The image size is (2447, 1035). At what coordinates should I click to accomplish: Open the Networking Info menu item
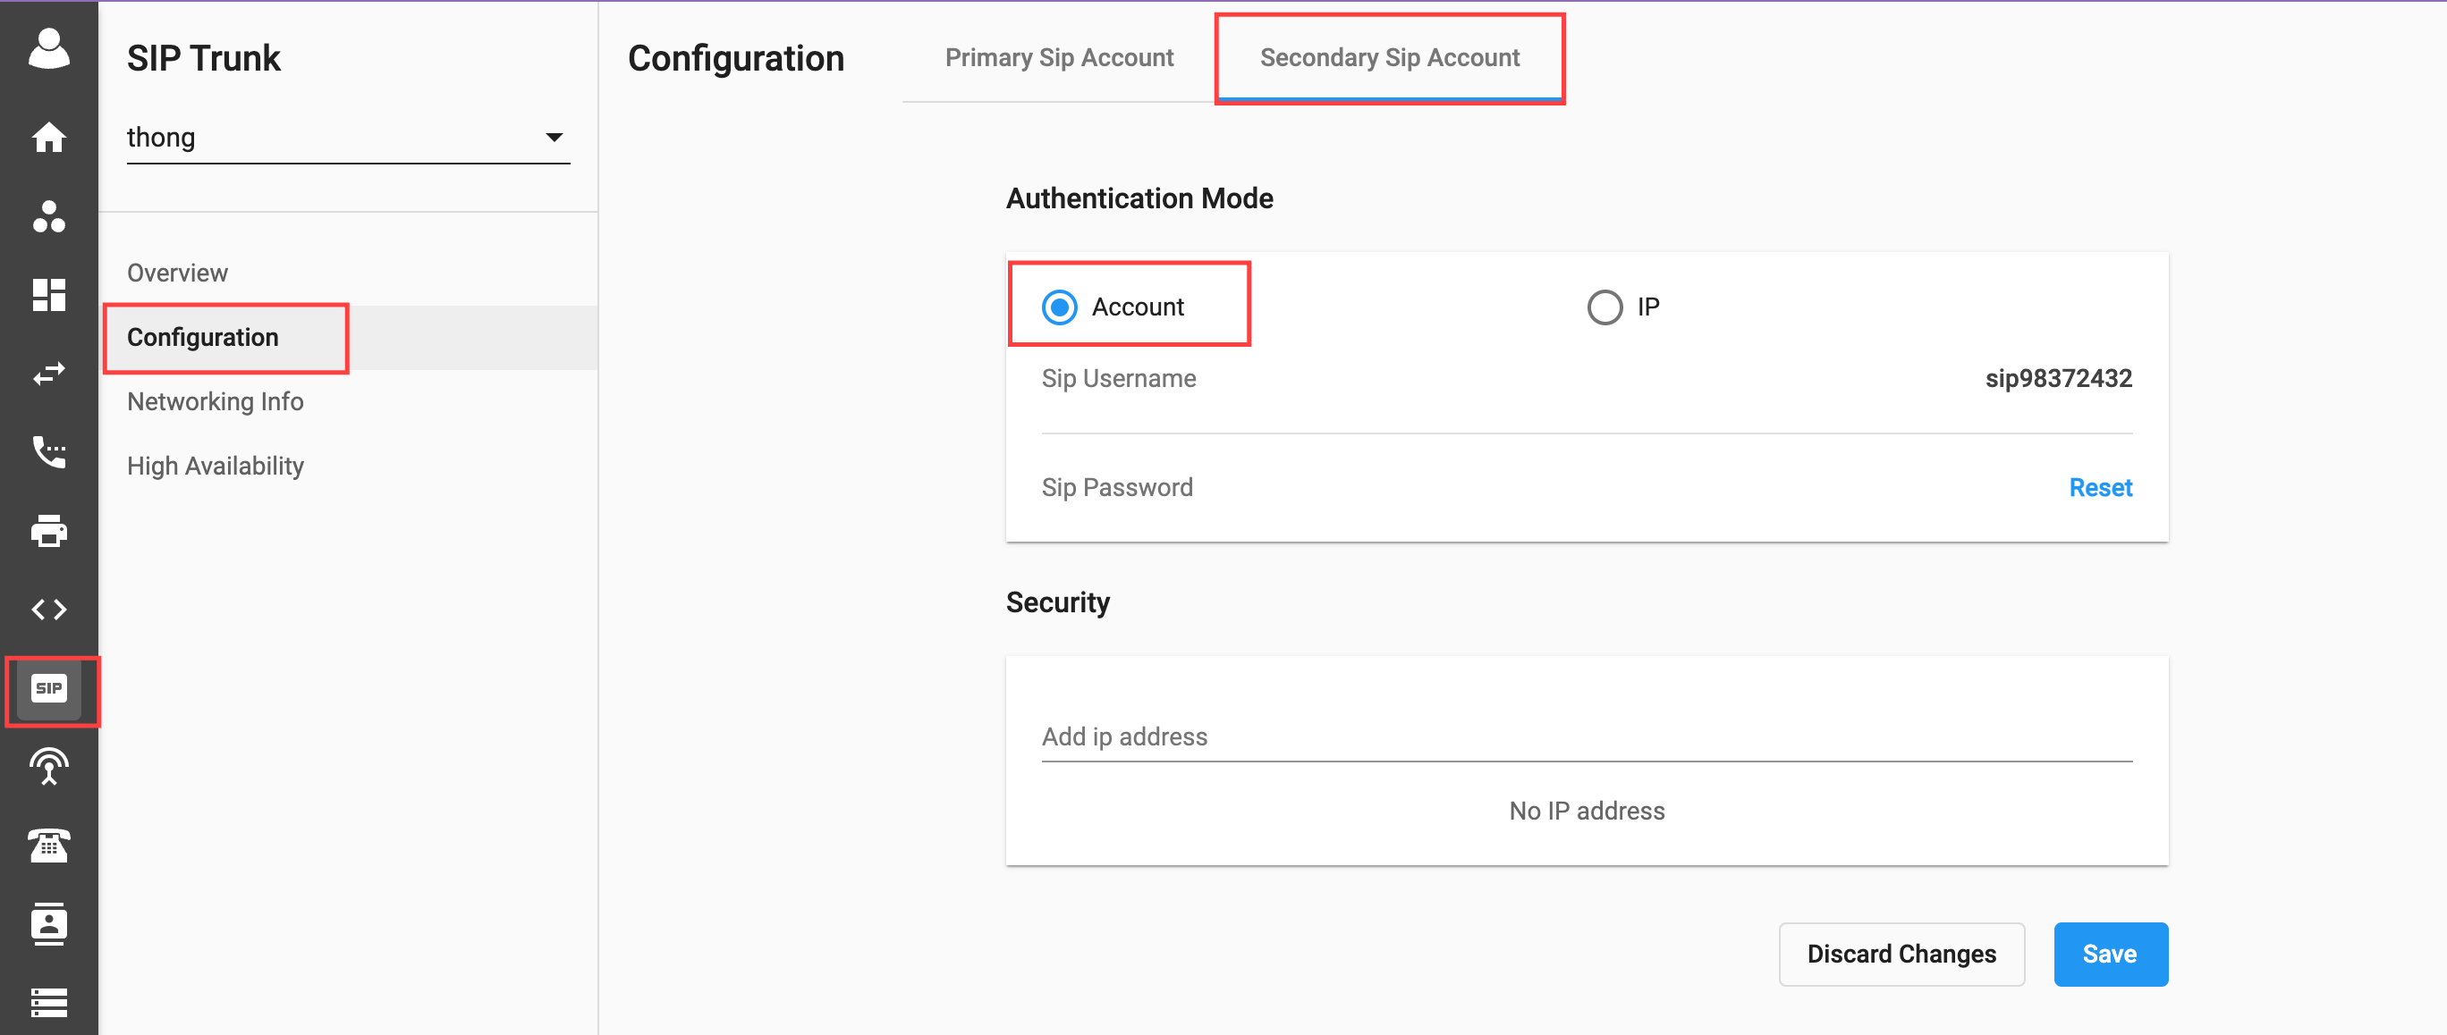click(216, 401)
